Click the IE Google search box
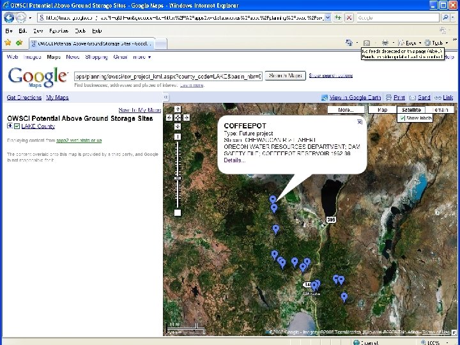 [x=398, y=18]
